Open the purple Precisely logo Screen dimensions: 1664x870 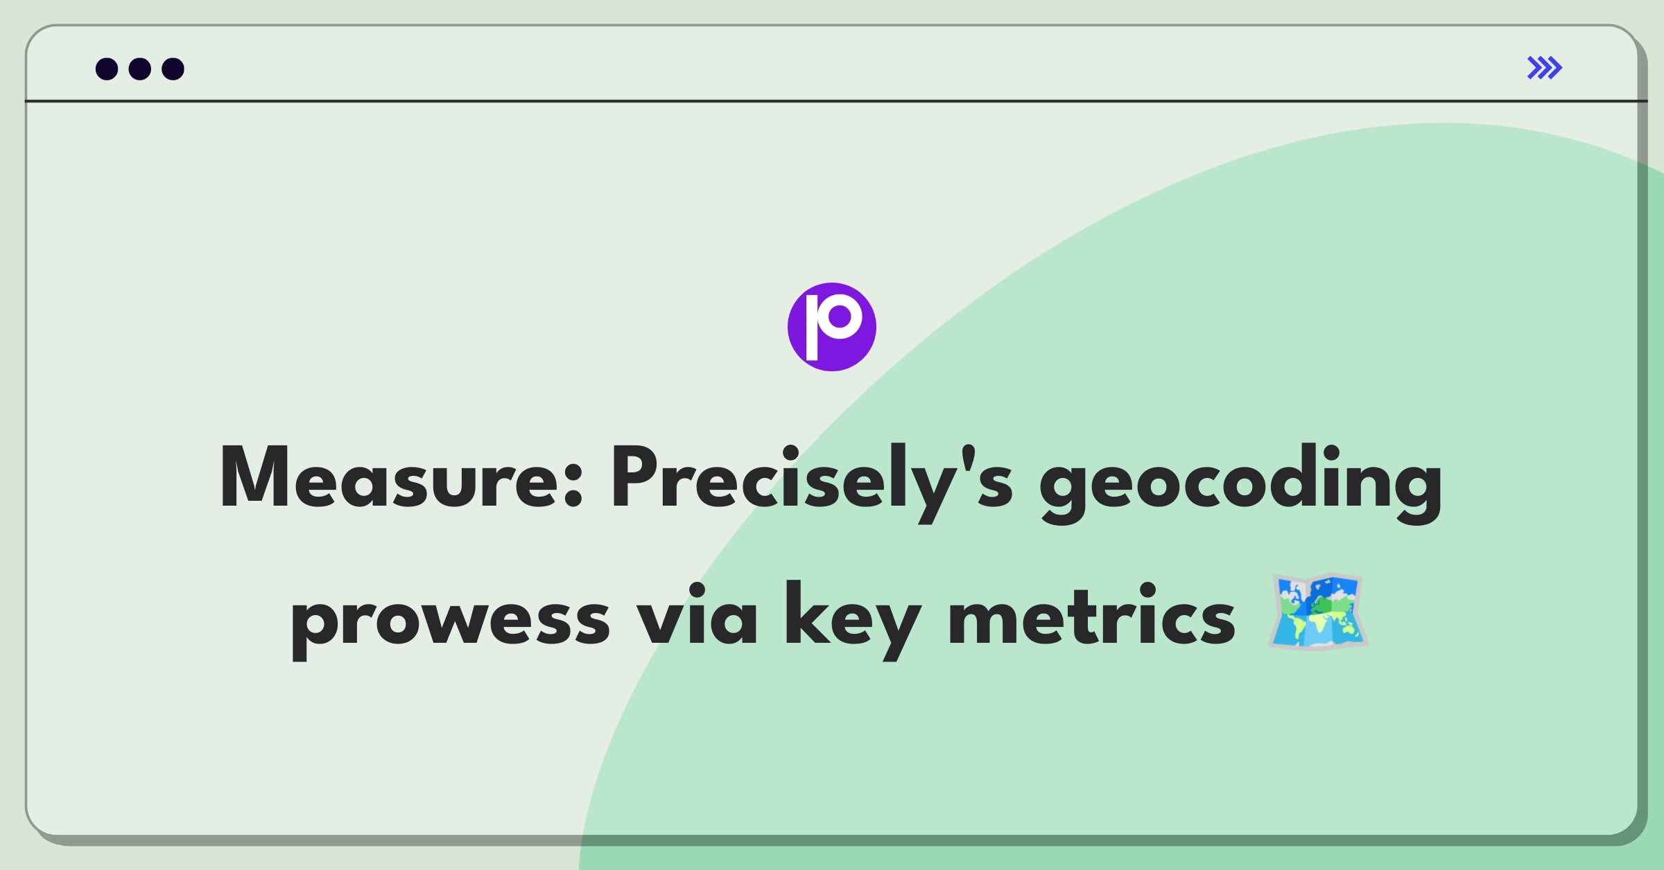pyautogui.click(x=832, y=327)
